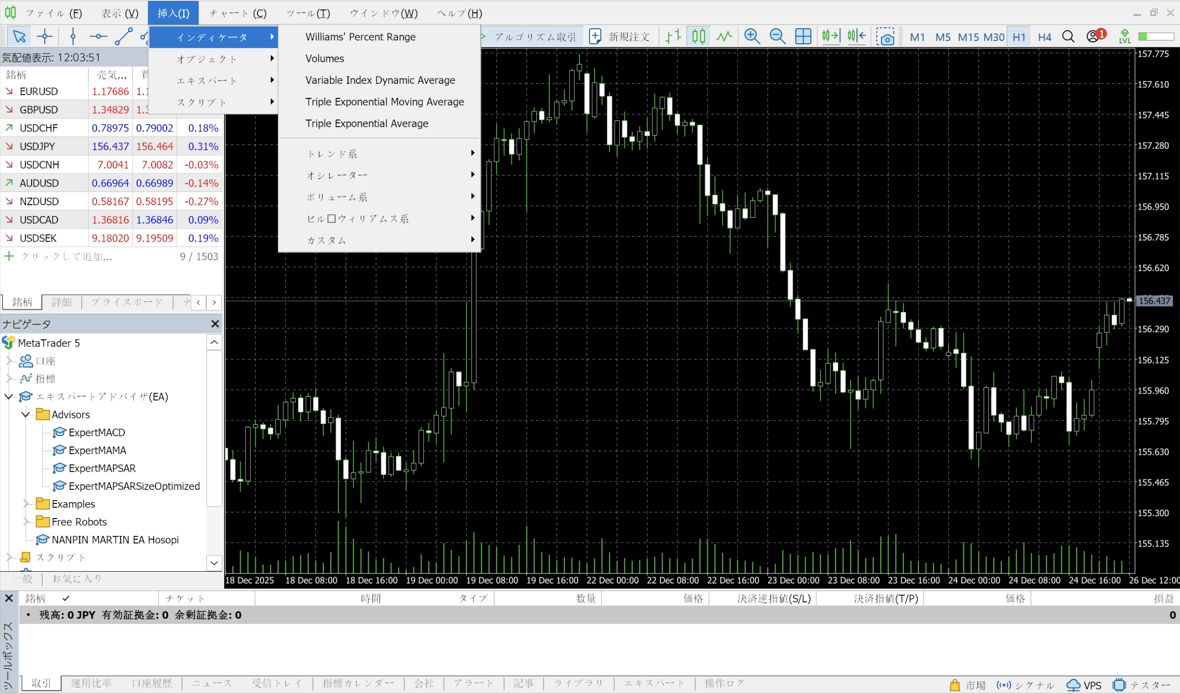The height and width of the screenshot is (694, 1180).
Task: Switch to the 口座履歴 tab
Action: [152, 683]
